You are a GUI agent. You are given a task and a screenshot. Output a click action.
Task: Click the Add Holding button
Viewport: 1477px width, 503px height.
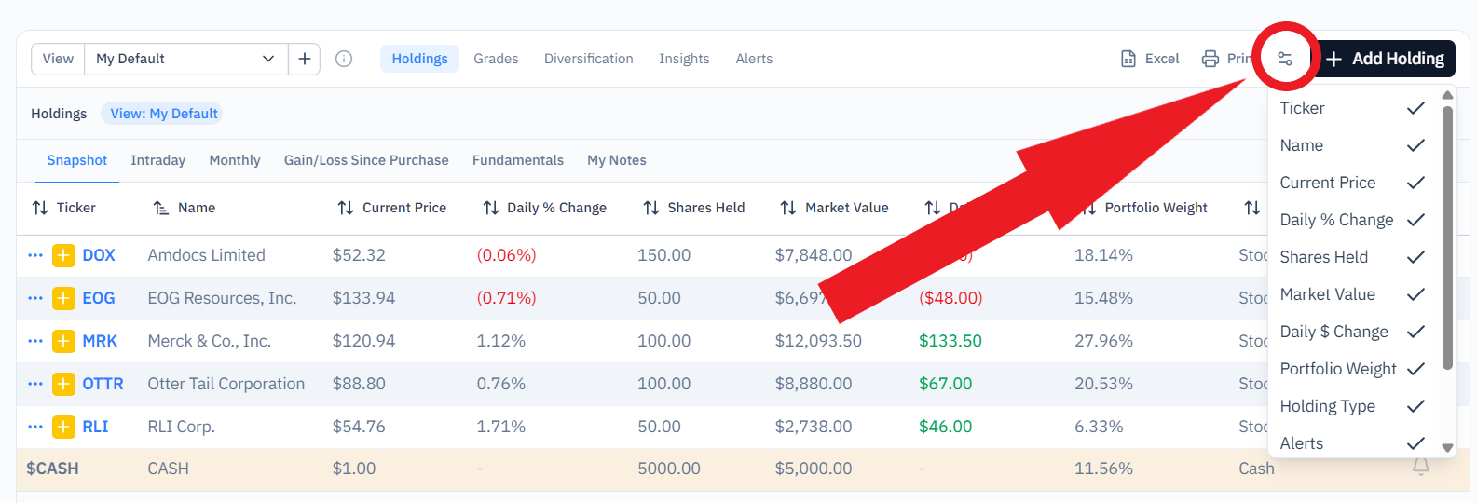point(1384,59)
